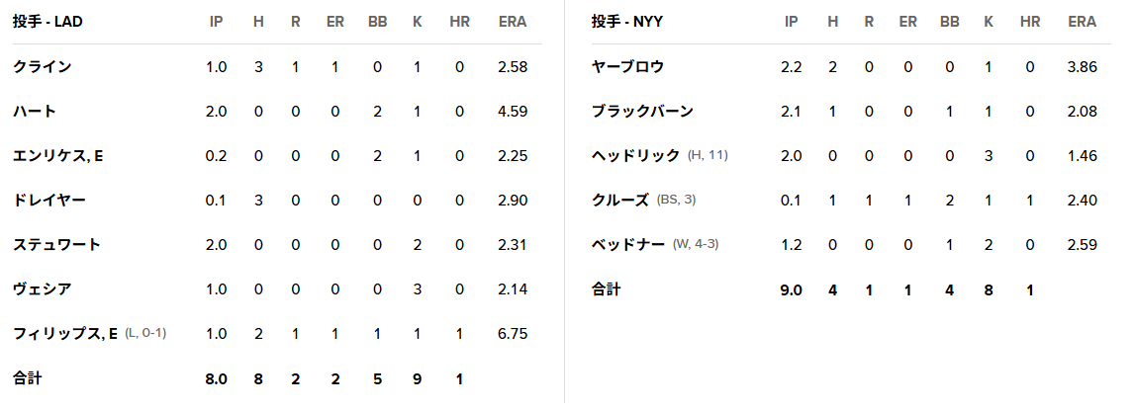Viewport: 1135px width, 411px height.
Task: Click クライン's ERA value 2.58
Action: [513, 67]
